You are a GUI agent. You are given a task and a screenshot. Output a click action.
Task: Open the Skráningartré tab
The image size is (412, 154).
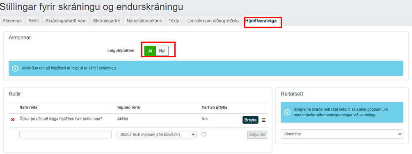pyautogui.click(x=106, y=21)
